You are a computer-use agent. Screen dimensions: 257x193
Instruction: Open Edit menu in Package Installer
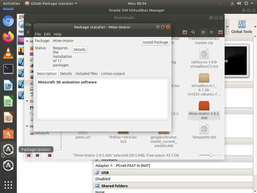click(47, 34)
